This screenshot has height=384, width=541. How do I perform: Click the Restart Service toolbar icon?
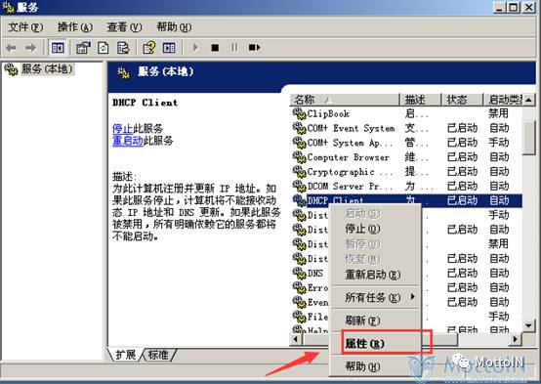click(x=255, y=47)
